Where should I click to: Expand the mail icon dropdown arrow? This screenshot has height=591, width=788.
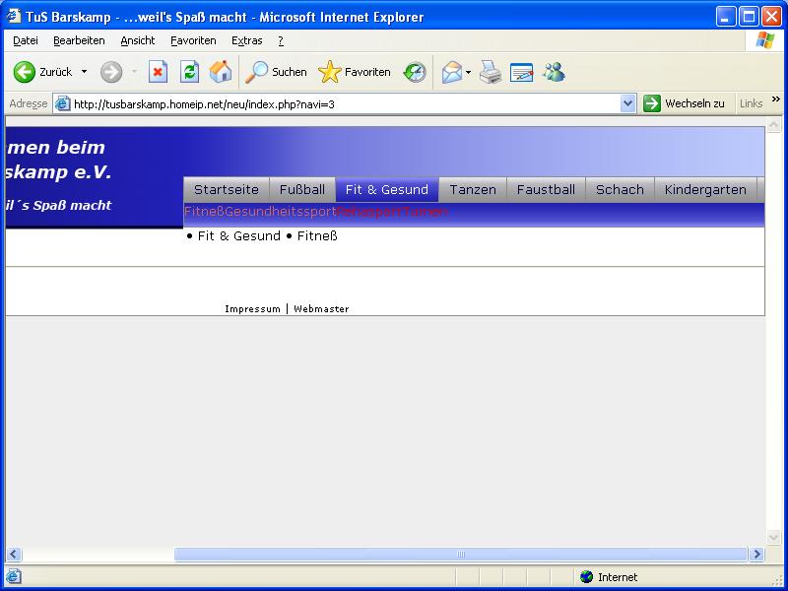pos(469,72)
